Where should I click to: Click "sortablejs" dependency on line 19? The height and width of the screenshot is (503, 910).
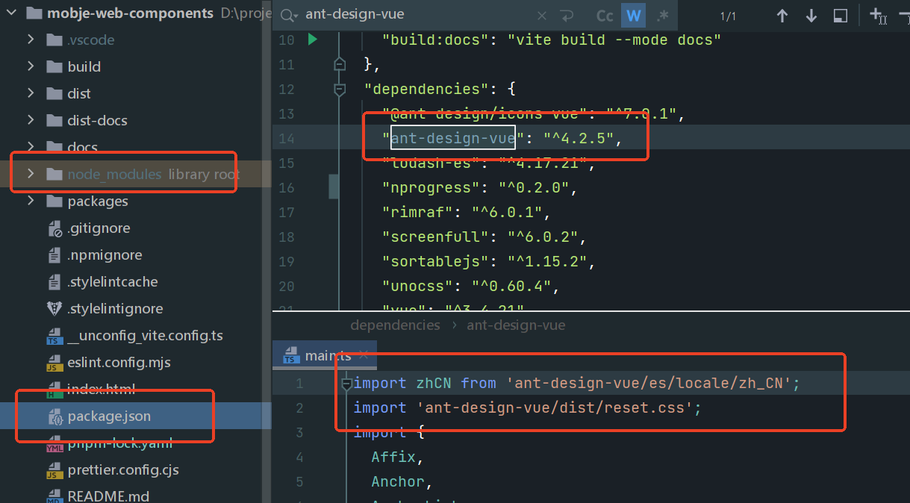tap(436, 262)
